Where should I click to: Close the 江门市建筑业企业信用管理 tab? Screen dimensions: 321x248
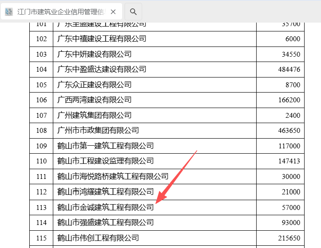113,12
